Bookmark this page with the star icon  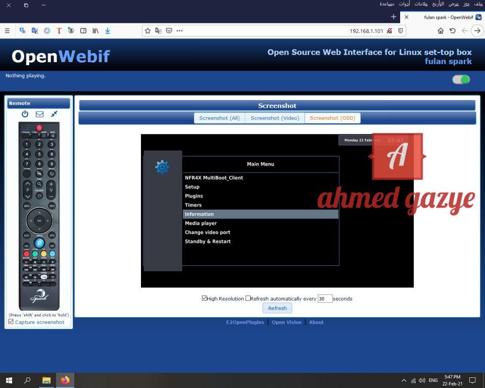click(x=148, y=31)
